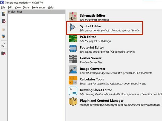Open the View menu
Viewport: 162px width, 121px height.
(18, 7)
